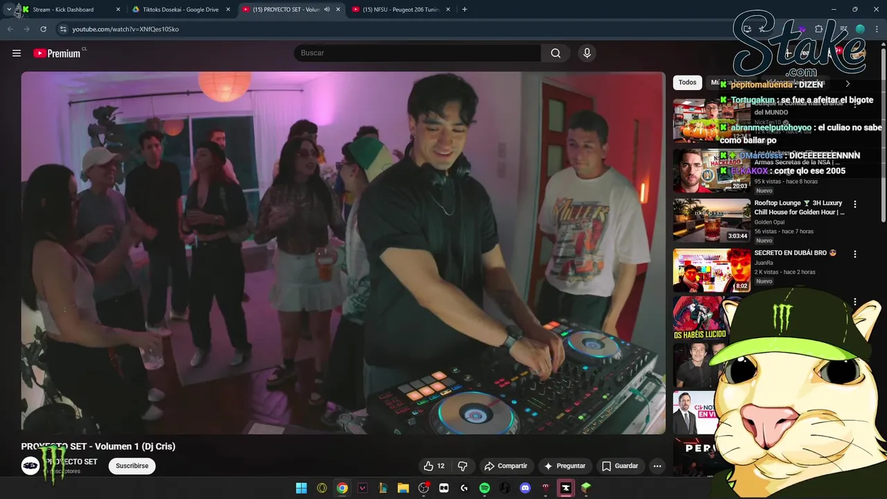The height and width of the screenshot is (499, 887).
Task: Open Rooftop Lounge video thumbnail
Action: coord(712,220)
